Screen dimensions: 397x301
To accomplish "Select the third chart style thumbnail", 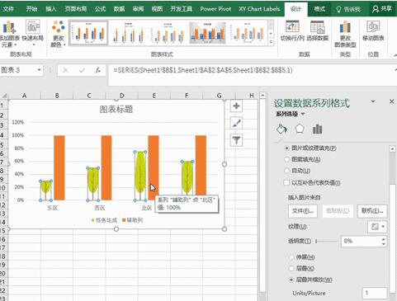I will (168, 33).
